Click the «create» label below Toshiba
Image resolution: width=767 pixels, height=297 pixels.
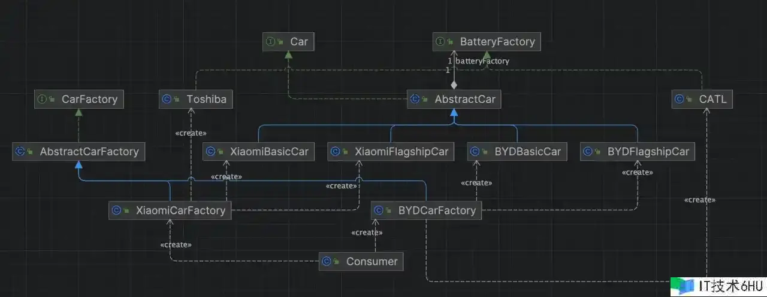pyautogui.click(x=191, y=133)
